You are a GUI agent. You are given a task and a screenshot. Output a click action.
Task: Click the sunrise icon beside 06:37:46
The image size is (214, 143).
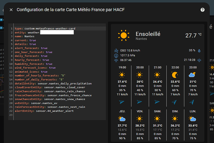[x=116, y=60]
